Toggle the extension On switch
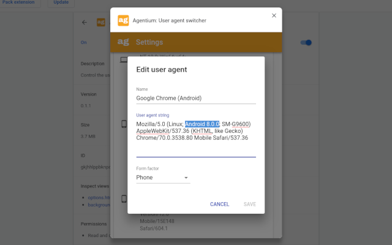Viewport: 392px width, 245px height. pyautogui.click(x=306, y=42)
